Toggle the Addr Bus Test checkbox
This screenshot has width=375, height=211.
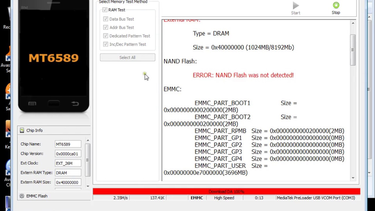point(106,28)
